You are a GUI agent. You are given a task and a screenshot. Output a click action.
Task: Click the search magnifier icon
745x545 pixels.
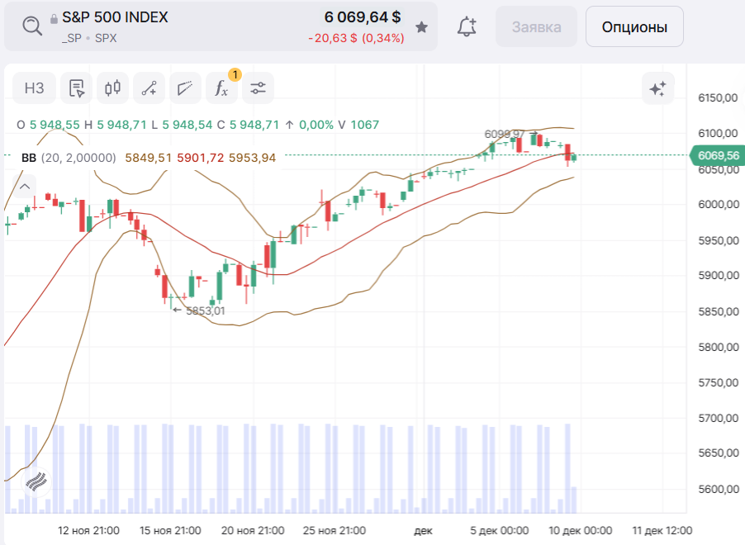[x=32, y=26]
